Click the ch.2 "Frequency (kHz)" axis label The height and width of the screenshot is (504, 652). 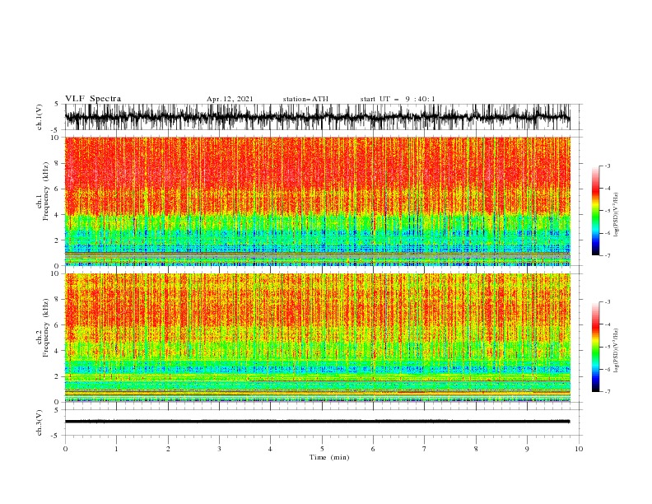point(46,327)
